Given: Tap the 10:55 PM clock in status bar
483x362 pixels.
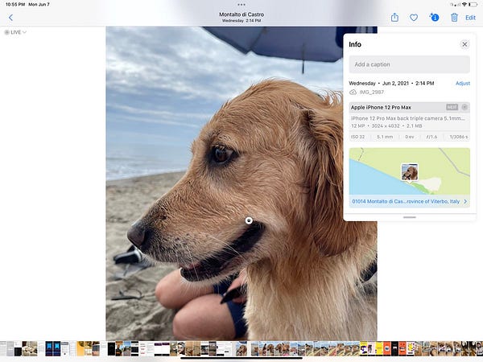Looking at the screenshot, I should coord(15,4).
